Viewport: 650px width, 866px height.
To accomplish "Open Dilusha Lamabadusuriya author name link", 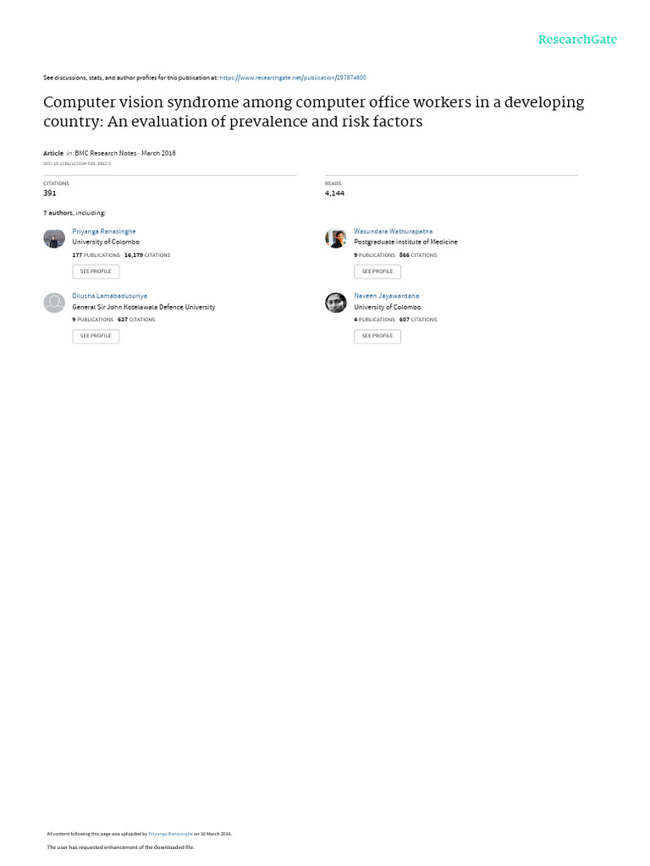I will click(x=109, y=296).
